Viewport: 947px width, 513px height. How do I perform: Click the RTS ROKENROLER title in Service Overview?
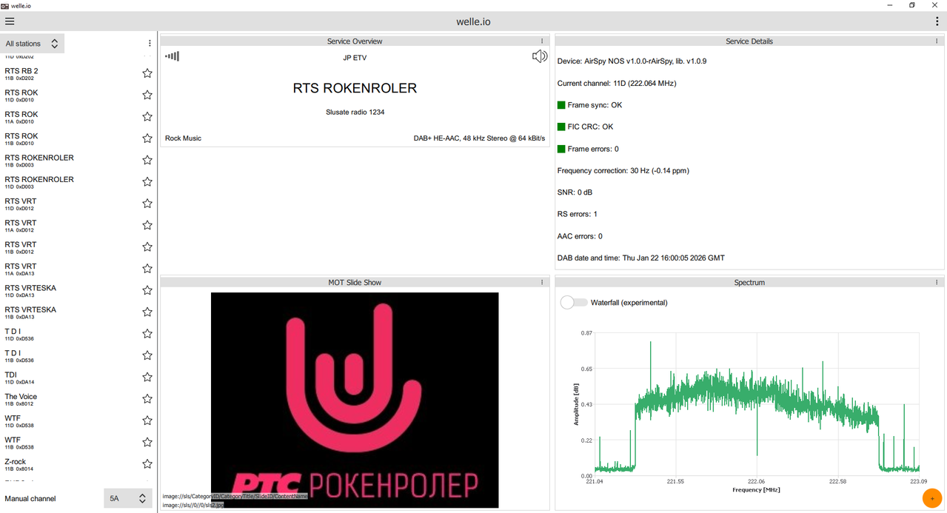point(355,88)
